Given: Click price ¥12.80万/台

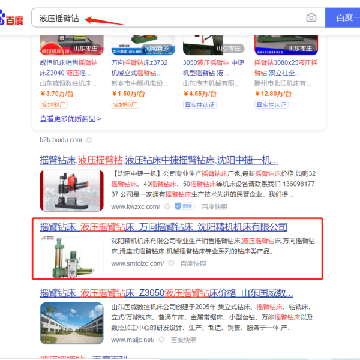Looking at the screenshot, I should click(273, 94).
